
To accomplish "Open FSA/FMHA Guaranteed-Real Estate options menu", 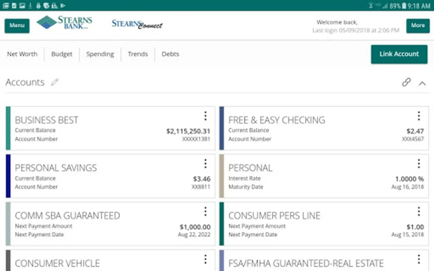I will (419, 259).
